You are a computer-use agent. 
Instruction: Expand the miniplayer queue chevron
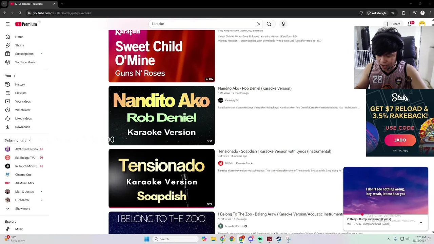point(421,223)
